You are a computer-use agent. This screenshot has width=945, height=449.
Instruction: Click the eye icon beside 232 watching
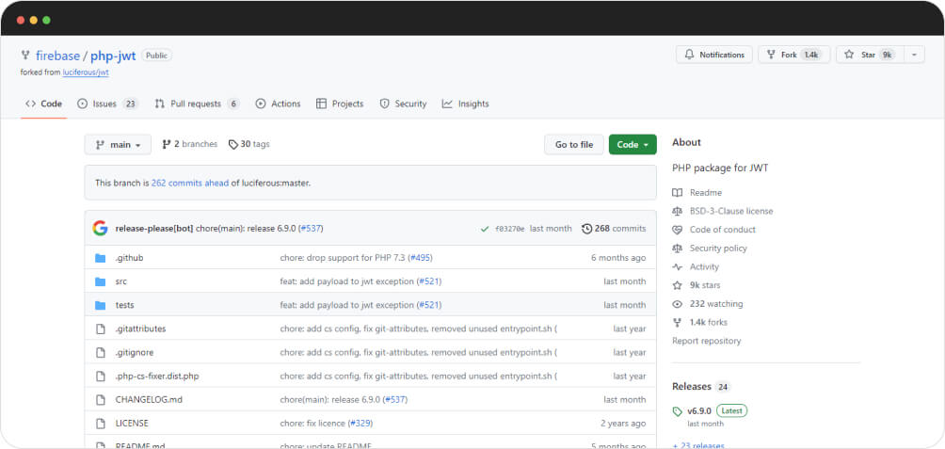point(678,304)
